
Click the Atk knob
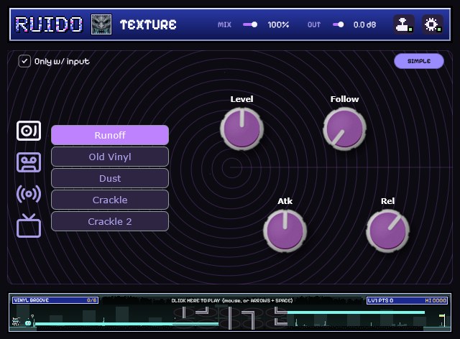point(285,231)
